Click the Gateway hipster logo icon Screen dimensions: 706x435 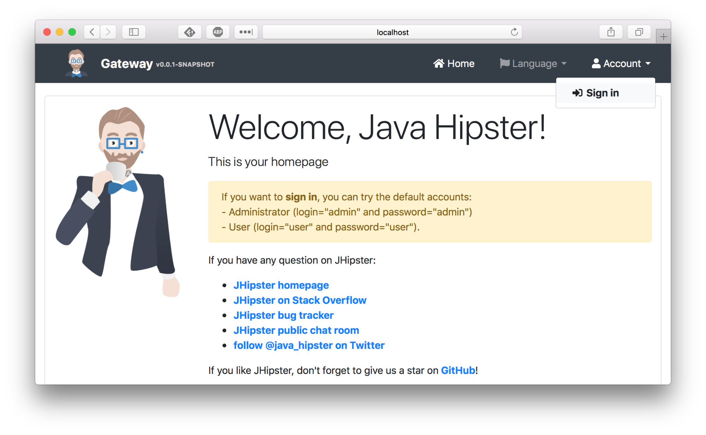[x=75, y=64]
